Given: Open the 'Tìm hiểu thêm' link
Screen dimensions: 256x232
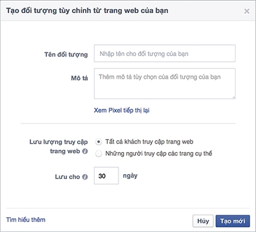Looking at the screenshot, I should 26,219.
